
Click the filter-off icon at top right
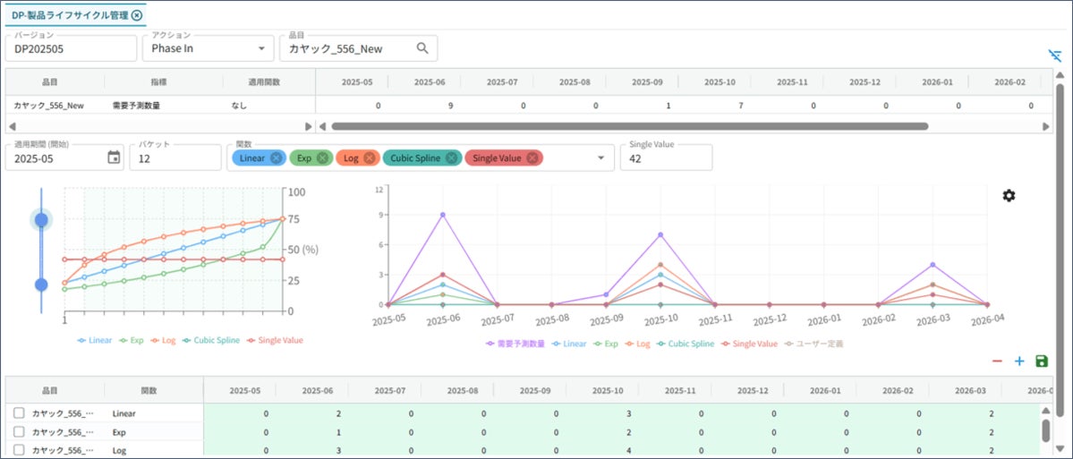(1054, 55)
